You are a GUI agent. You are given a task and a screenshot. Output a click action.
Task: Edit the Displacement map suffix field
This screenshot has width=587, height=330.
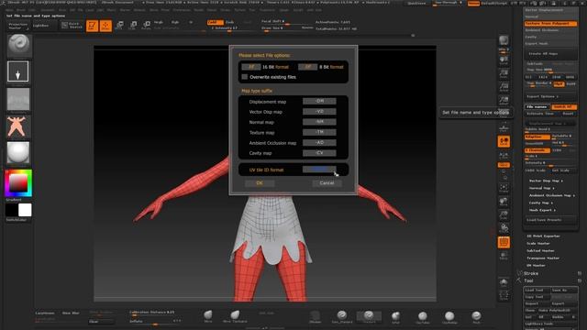click(x=319, y=102)
